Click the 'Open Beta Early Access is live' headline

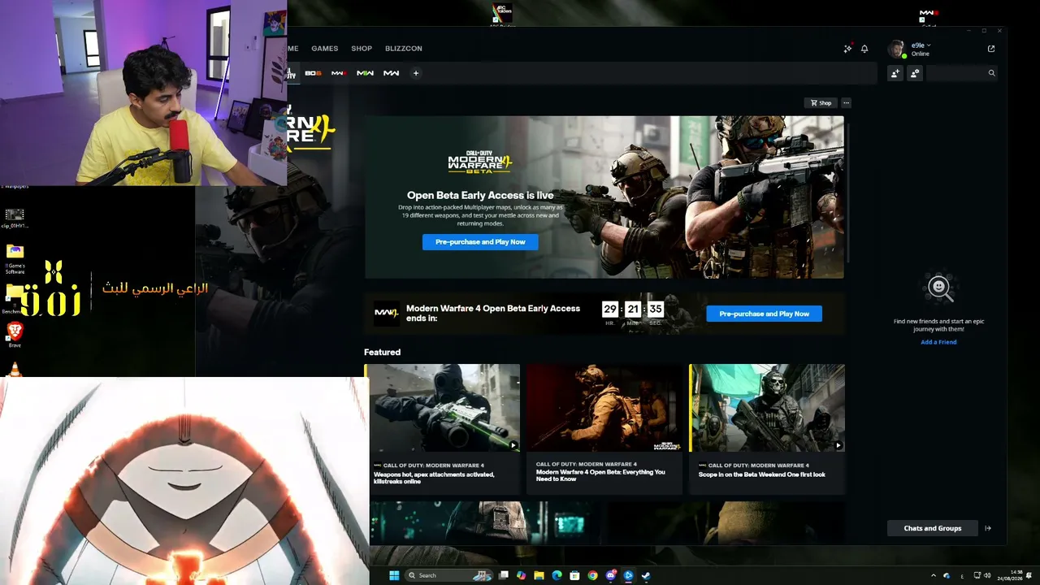(480, 195)
